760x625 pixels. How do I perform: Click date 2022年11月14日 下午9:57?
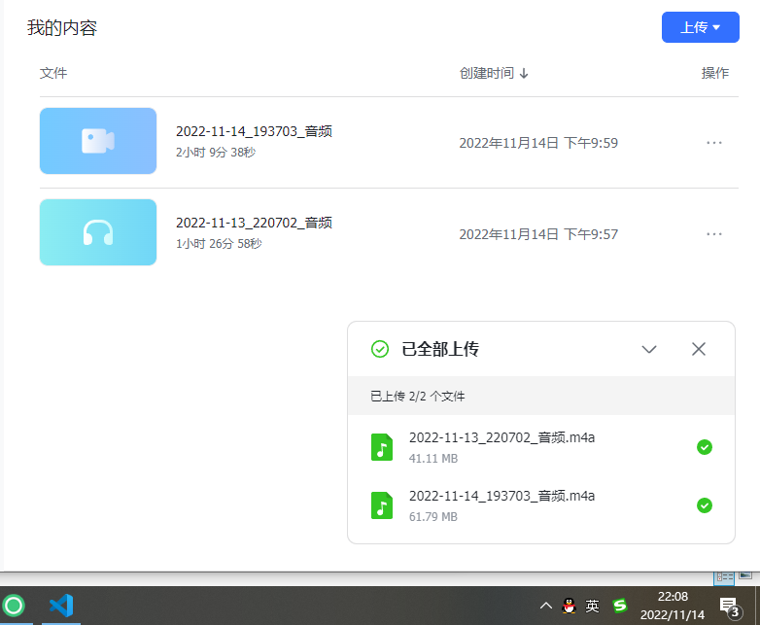(538, 234)
